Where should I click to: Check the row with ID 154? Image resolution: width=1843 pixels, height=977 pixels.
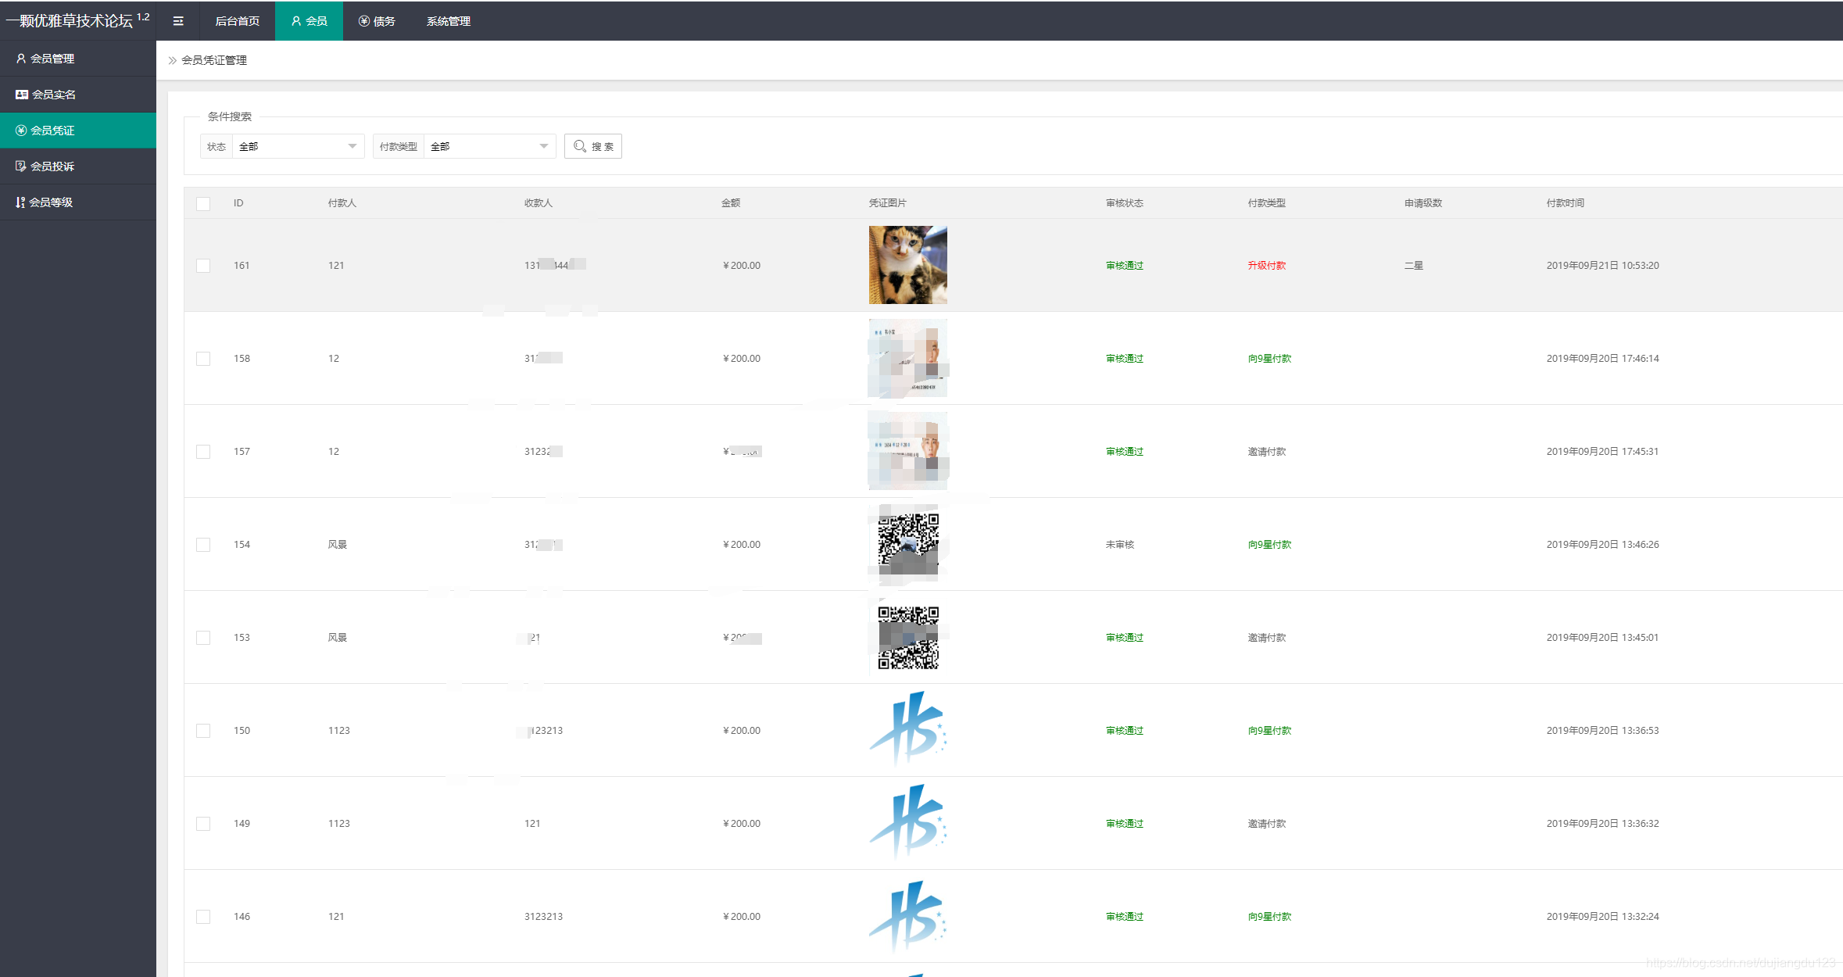(x=203, y=545)
